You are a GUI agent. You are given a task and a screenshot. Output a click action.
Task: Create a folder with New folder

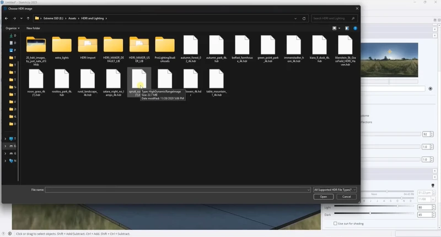(33, 28)
